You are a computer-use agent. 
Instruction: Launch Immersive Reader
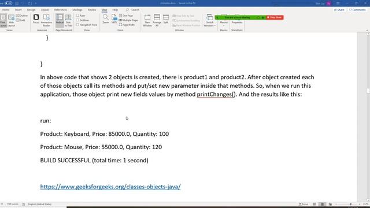[46, 20]
